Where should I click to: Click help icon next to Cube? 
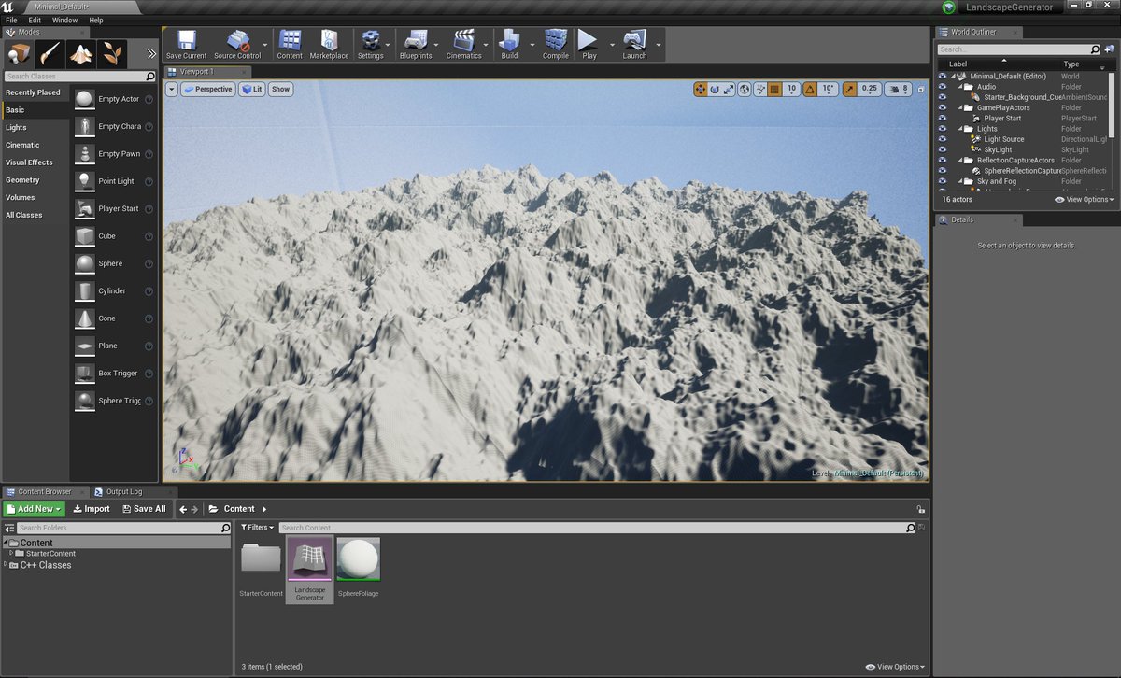point(149,236)
